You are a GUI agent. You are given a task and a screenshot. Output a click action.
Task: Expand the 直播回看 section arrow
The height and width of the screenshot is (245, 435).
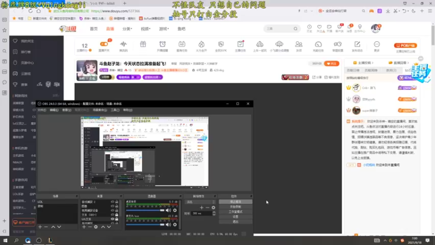(408, 63)
